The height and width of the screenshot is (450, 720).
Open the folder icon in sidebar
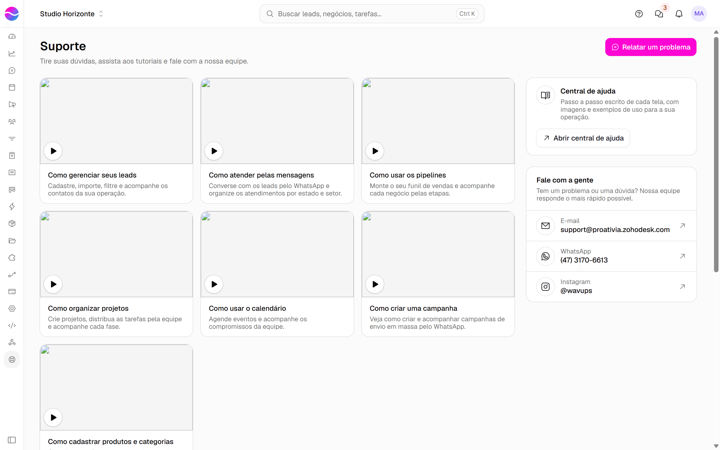(x=12, y=240)
